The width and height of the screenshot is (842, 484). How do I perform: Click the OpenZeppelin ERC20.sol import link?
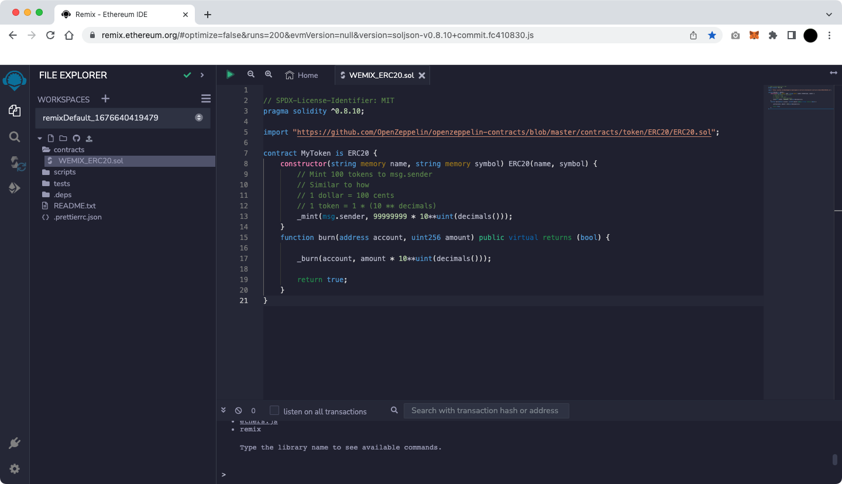click(x=504, y=132)
